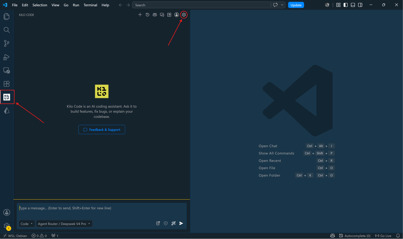Screen dimensions: 403x239
Task: Open Kilo Code task history
Action: [147, 15]
